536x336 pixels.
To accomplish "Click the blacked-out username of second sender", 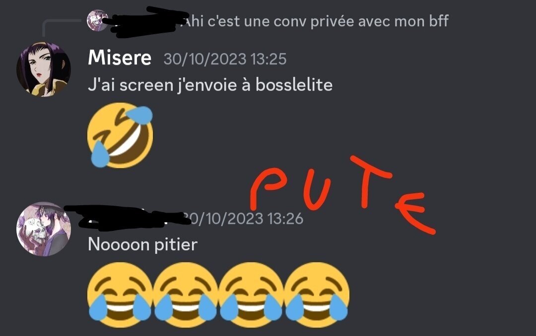I will pos(127,216).
